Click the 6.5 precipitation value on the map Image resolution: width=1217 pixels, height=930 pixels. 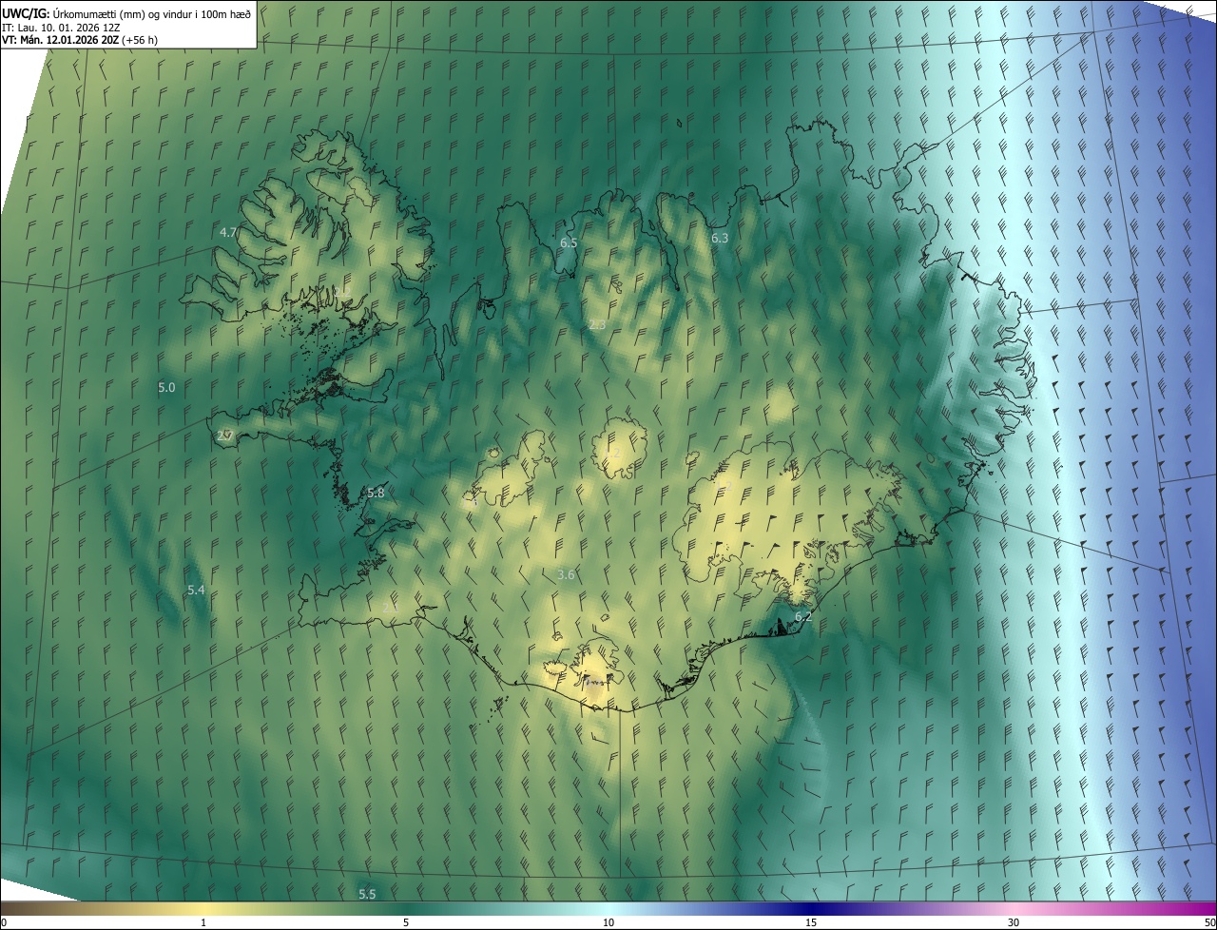point(569,243)
